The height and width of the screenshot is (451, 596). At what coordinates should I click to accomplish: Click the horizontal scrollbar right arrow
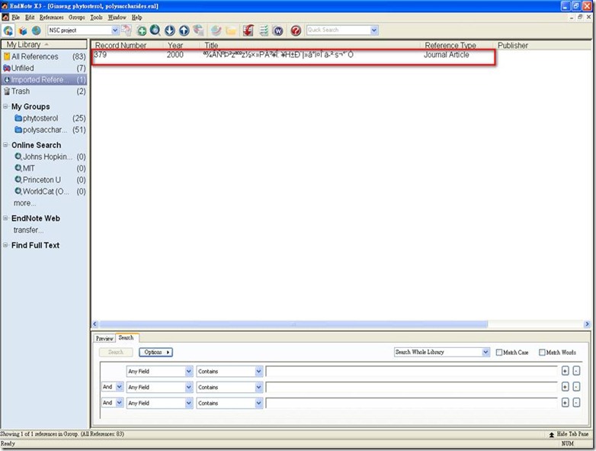[x=587, y=324]
